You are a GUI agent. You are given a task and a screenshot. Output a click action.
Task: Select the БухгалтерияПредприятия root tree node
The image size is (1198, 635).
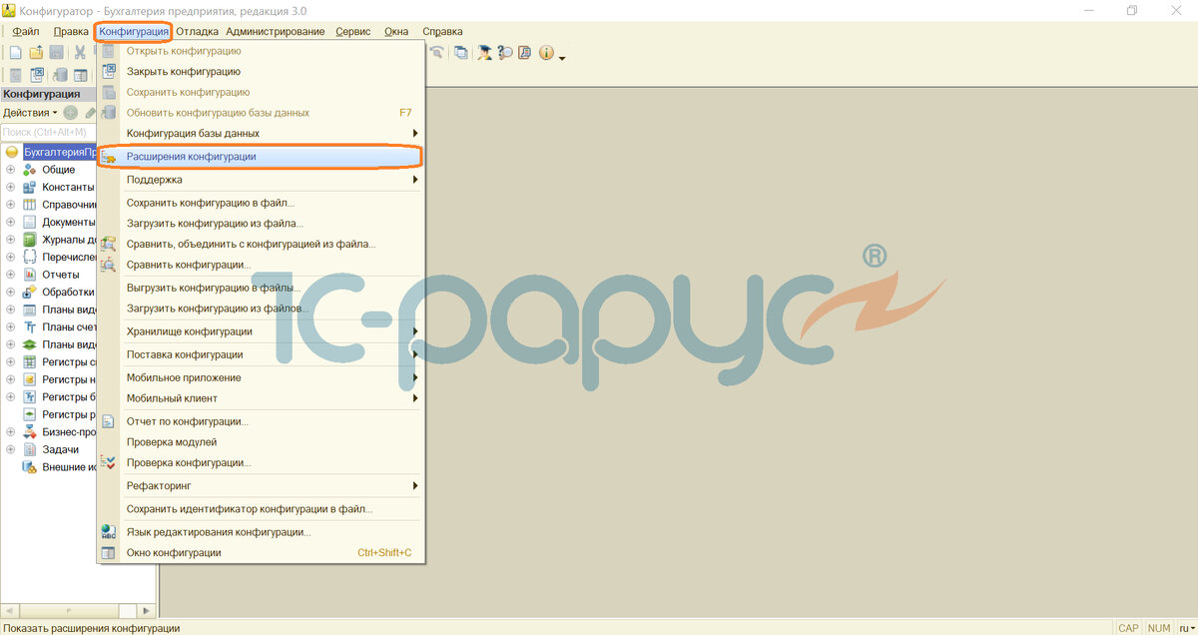coord(60,153)
